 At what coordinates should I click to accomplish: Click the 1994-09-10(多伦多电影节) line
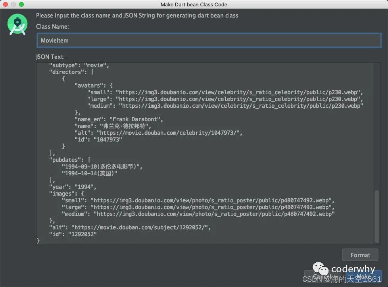[x=102, y=167]
